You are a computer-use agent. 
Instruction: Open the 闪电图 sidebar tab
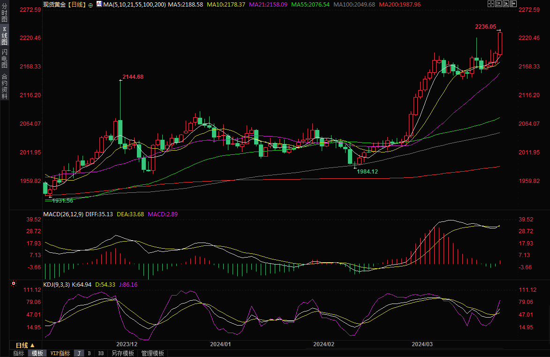(x=4, y=58)
